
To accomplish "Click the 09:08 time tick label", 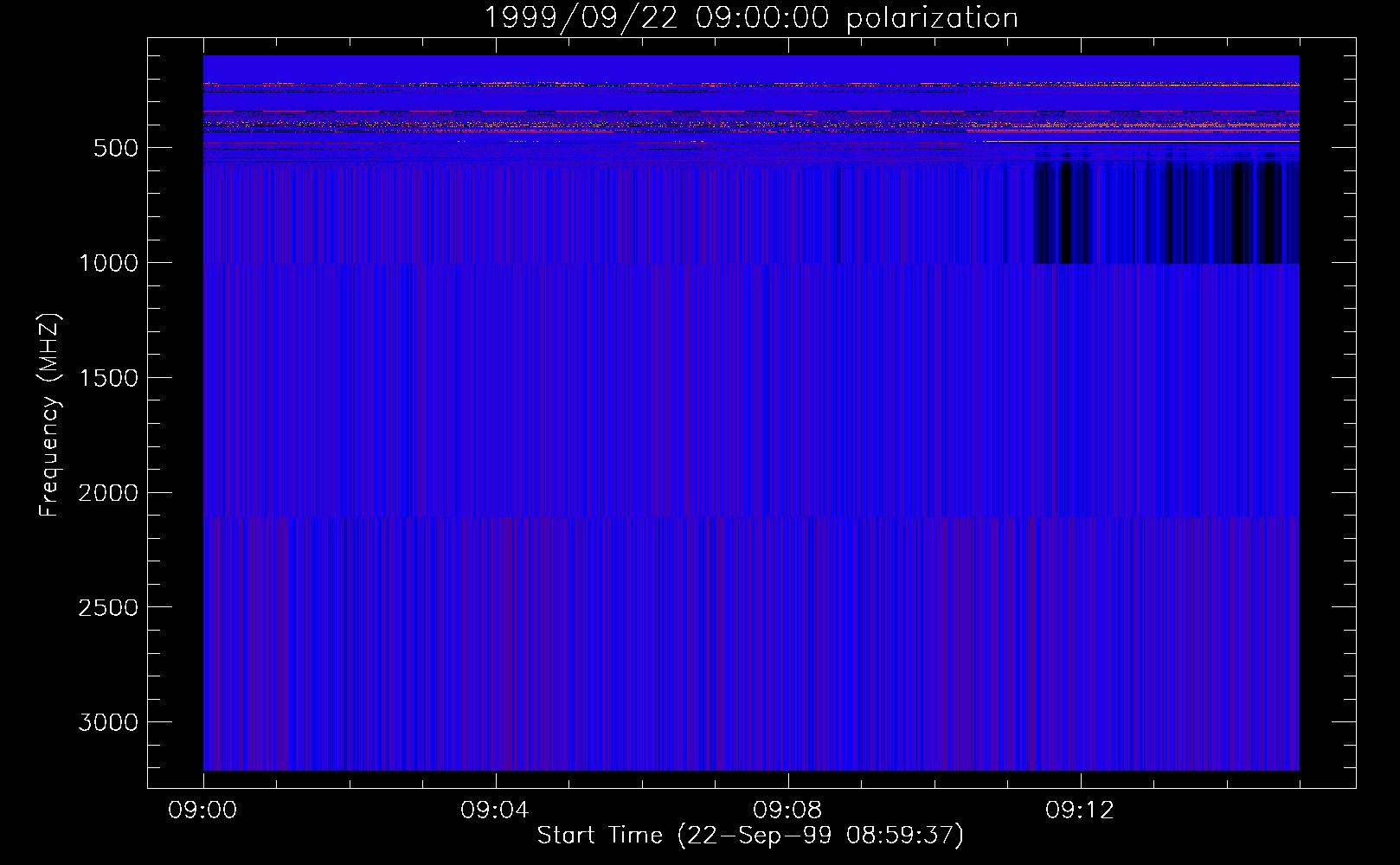I will 787,811.
